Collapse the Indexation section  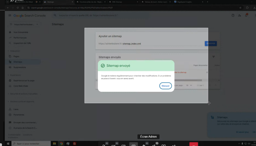coord(8,51)
